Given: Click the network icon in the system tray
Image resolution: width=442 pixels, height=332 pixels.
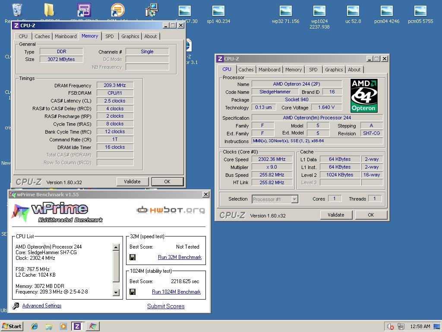Looking at the screenshot, I should click(x=401, y=327).
